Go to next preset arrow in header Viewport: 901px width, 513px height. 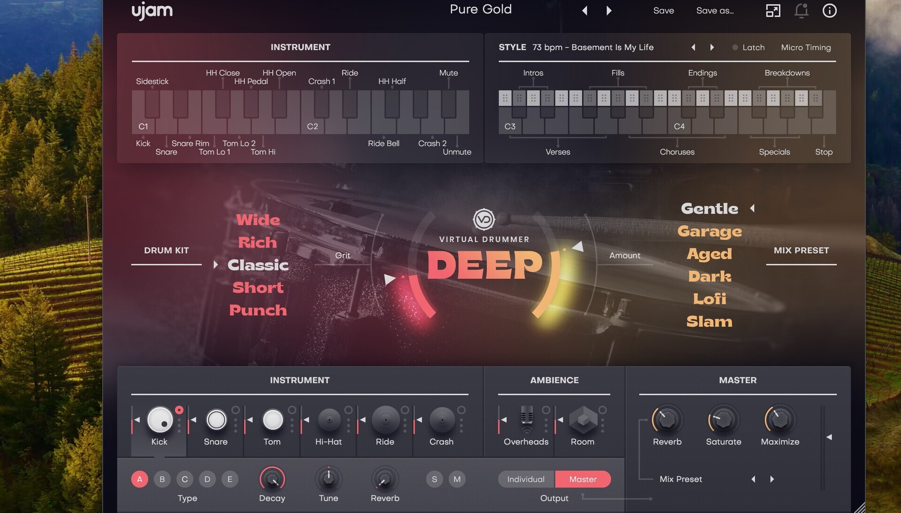pyautogui.click(x=609, y=10)
